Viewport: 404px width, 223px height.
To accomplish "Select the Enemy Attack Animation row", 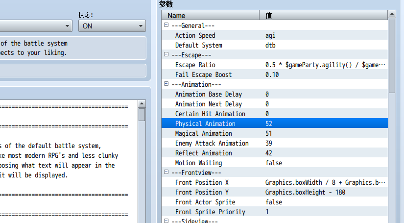I will [275, 143].
